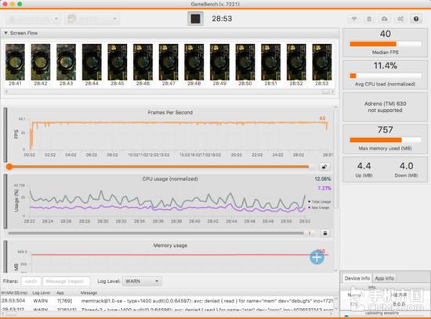Click the trash delete icon
The width and height of the screenshot is (431, 319).
tap(369, 19)
